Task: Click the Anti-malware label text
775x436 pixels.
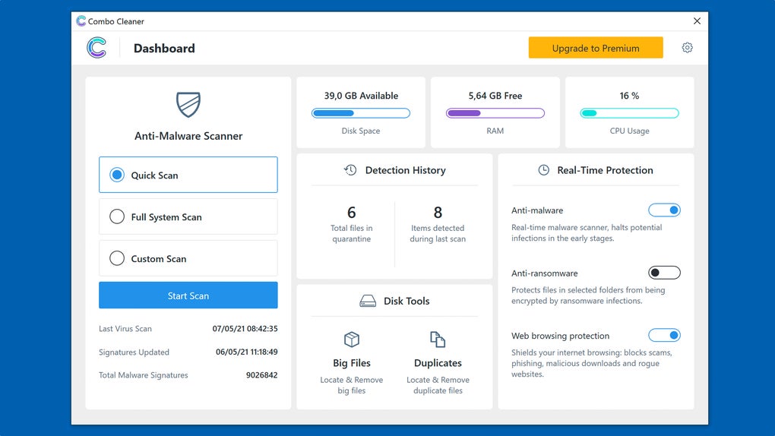Action: [536, 210]
